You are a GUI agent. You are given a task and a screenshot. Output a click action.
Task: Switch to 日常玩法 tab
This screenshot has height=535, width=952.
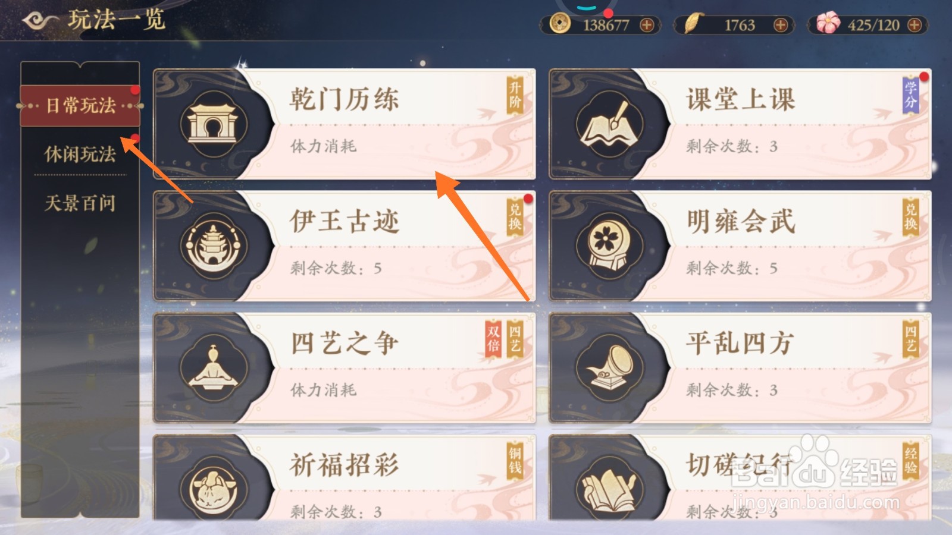click(x=80, y=105)
